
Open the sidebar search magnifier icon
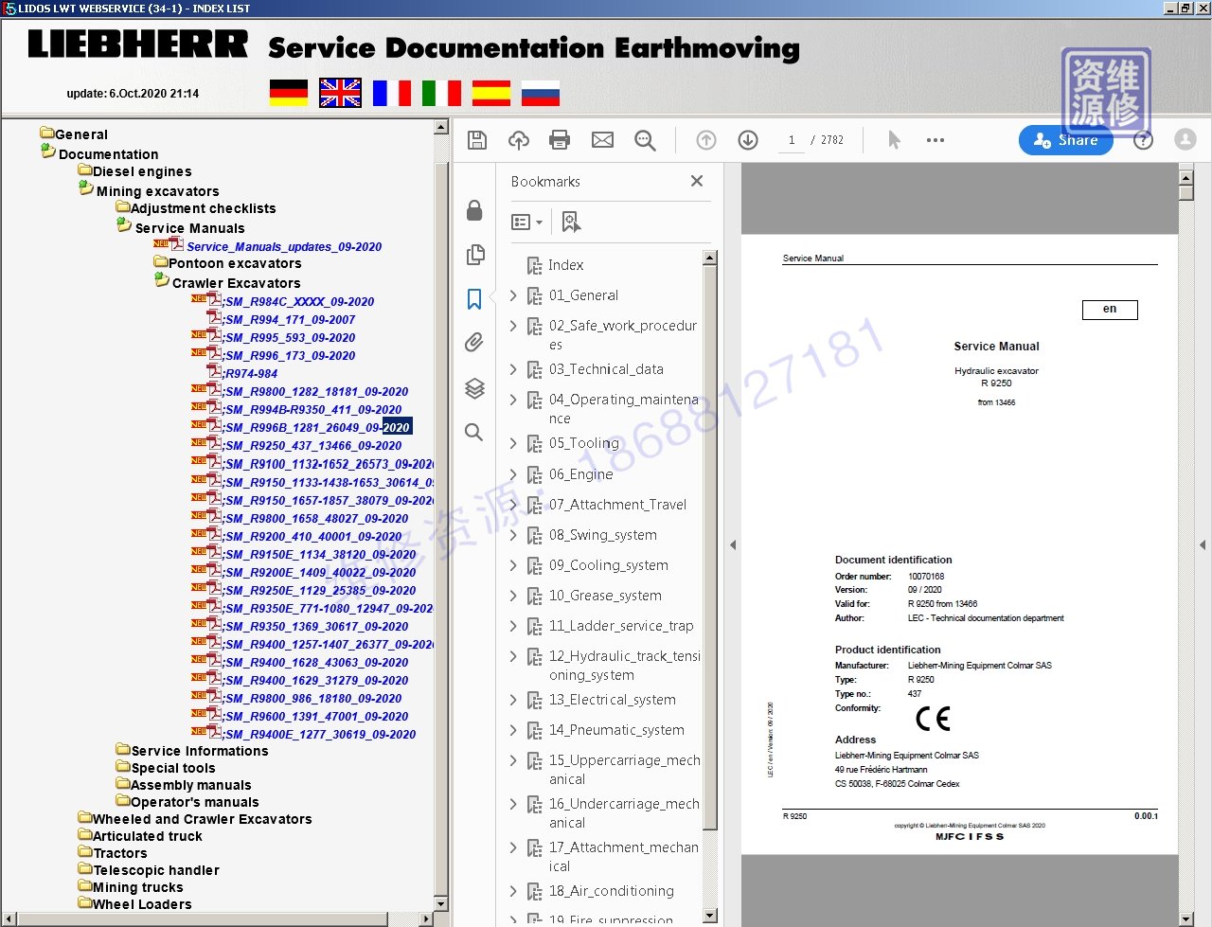pos(474,433)
